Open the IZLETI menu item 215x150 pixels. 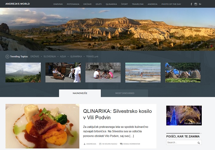99,4
